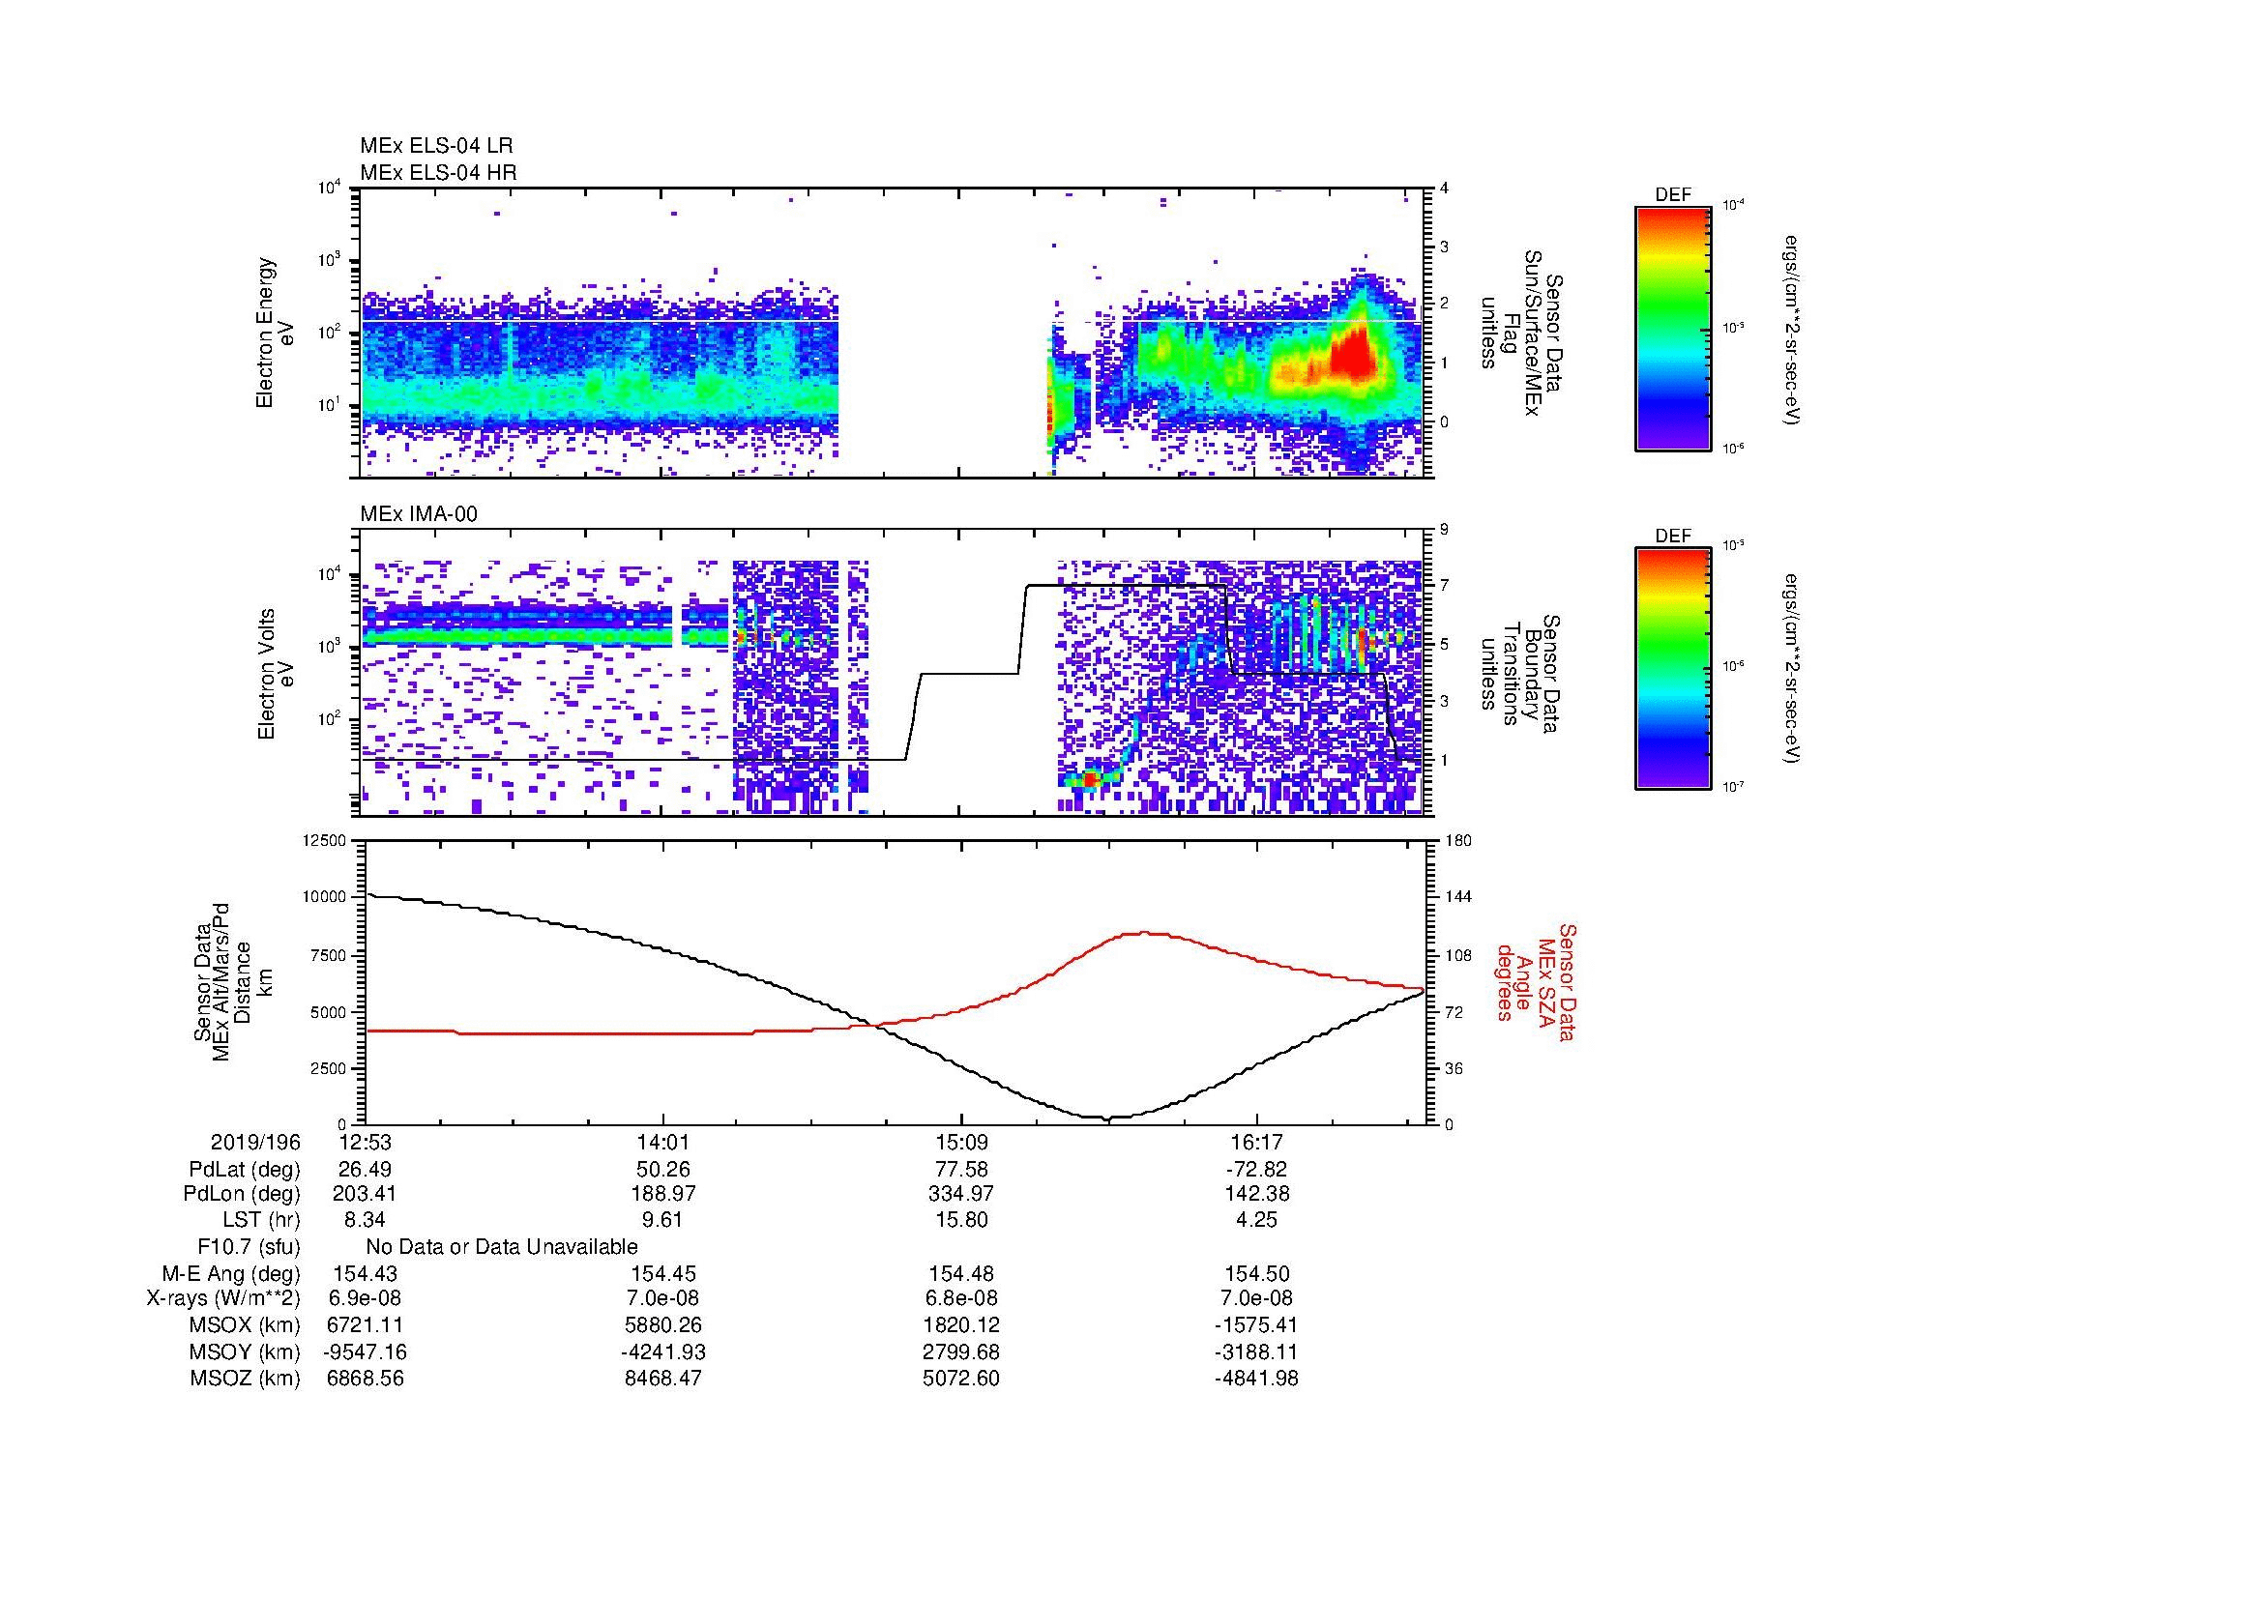This screenshot has height=1598, width=2262.
Task: Click the 'MSOY (km)' row label
Action: (245, 1351)
